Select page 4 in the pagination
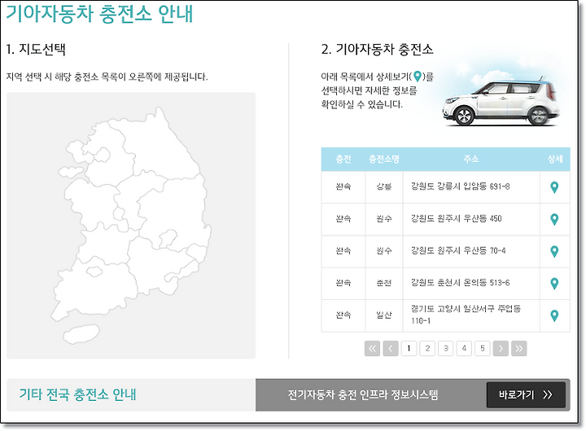The width and height of the screenshot is (586, 431). tap(464, 349)
